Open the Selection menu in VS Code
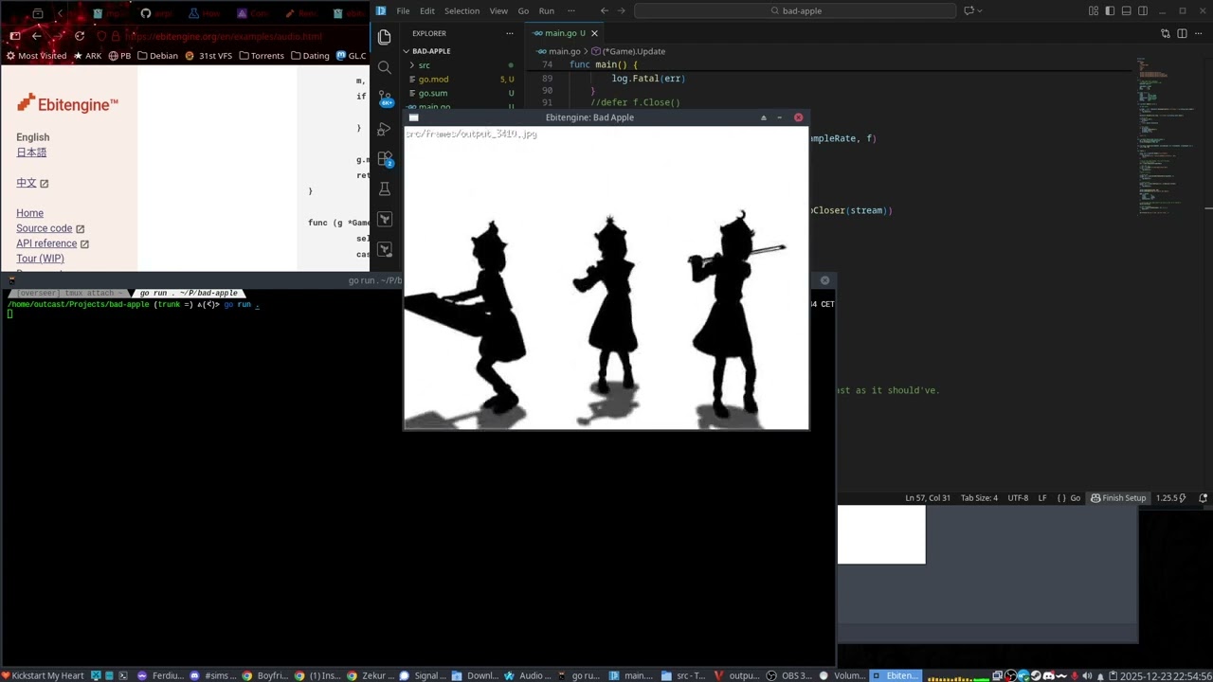The width and height of the screenshot is (1213, 682). coord(462,11)
